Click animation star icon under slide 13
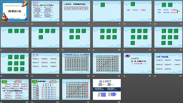 pyautogui.click(x=1, y=76)
